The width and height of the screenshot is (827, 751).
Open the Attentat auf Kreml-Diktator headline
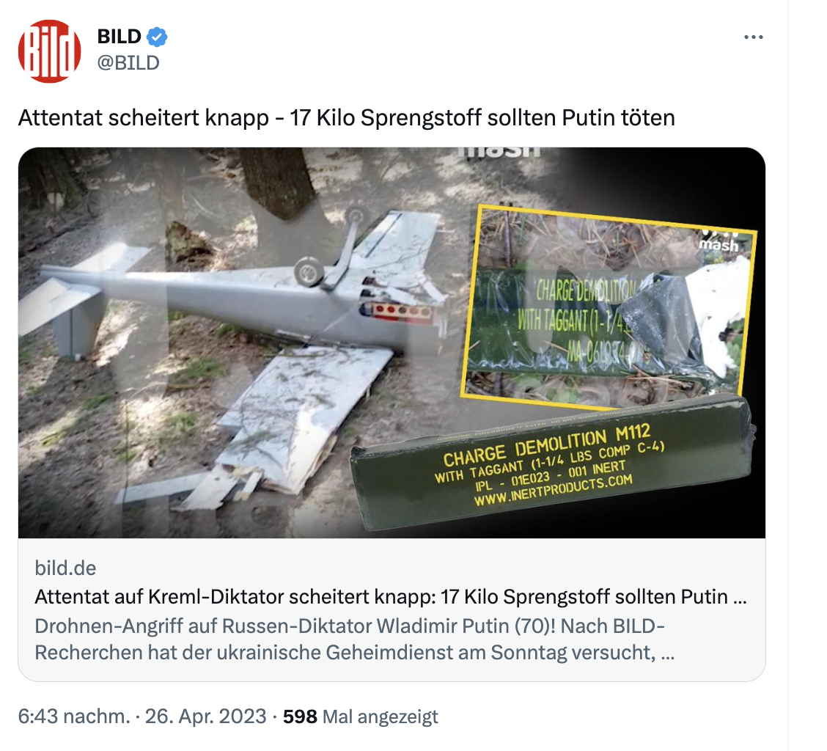tap(390, 597)
